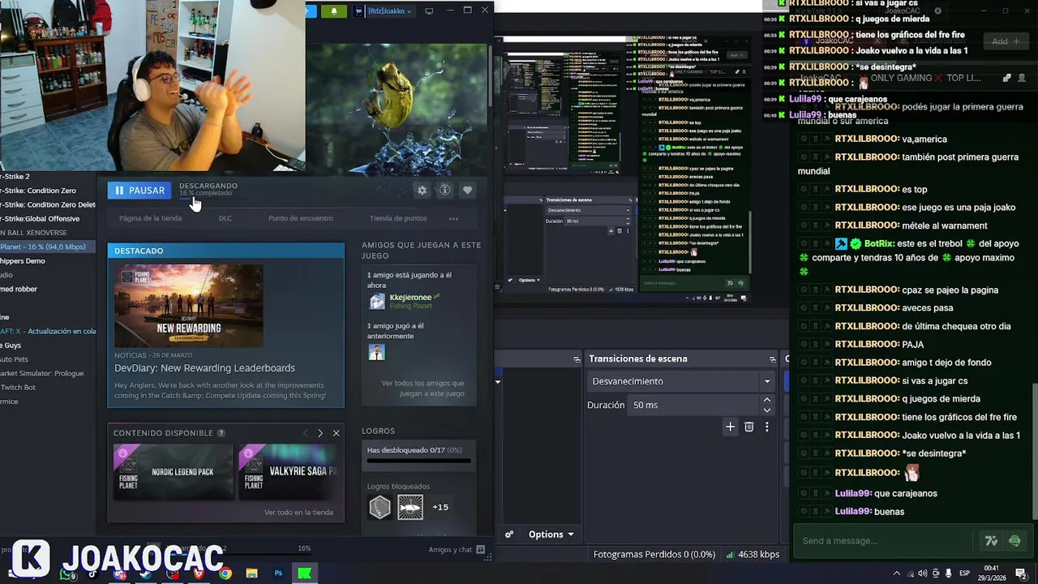Select the locked fish achievement icon
This screenshot has width=1038, height=584.
click(x=410, y=507)
